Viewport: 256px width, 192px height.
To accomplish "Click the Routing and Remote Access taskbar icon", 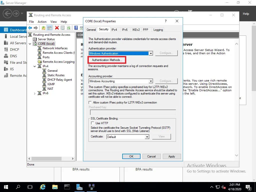I will pyautogui.click(x=91, y=187).
